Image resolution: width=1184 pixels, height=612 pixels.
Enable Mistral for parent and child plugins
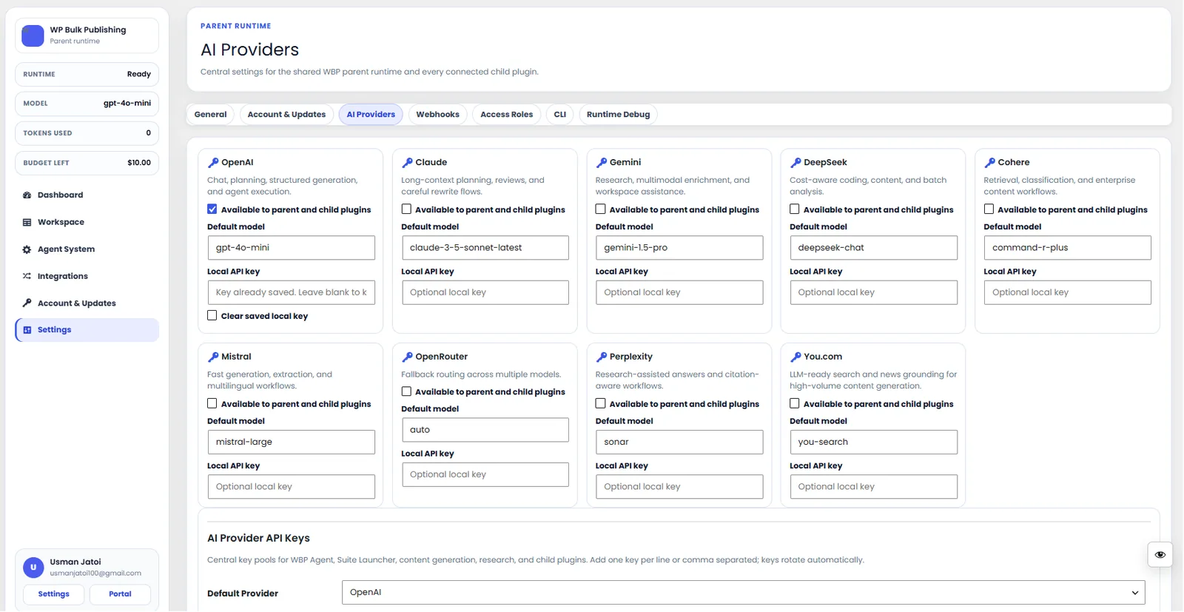click(212, 403)
